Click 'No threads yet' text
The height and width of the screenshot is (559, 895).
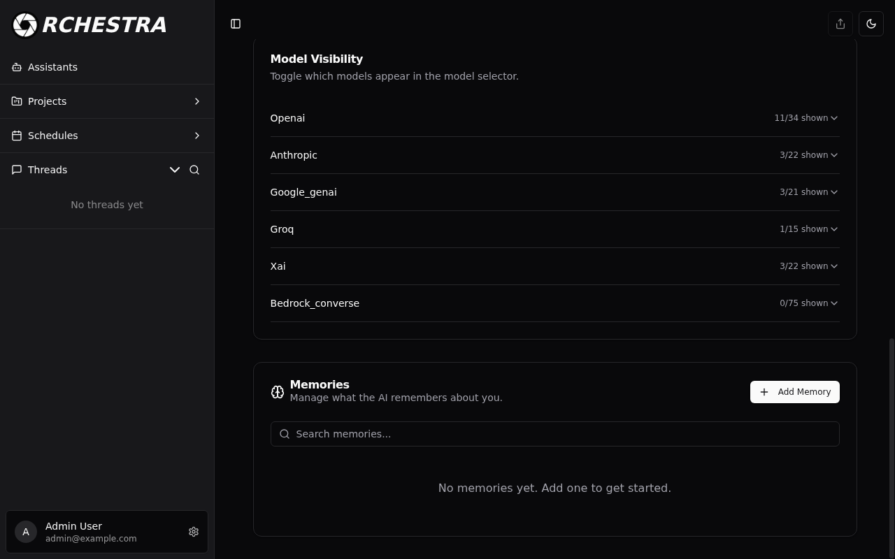pos(107,205)
